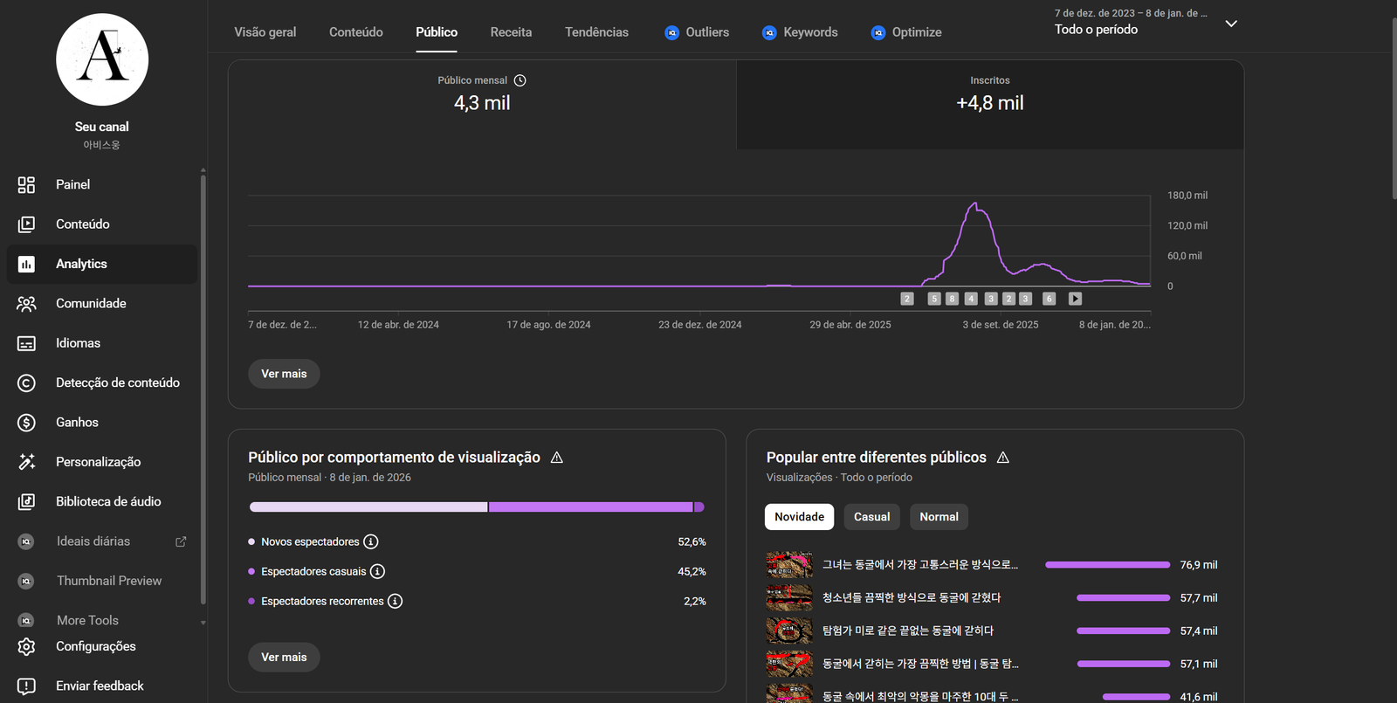
Task: Select the Novidade audience filter
Action: coord(799,517)
